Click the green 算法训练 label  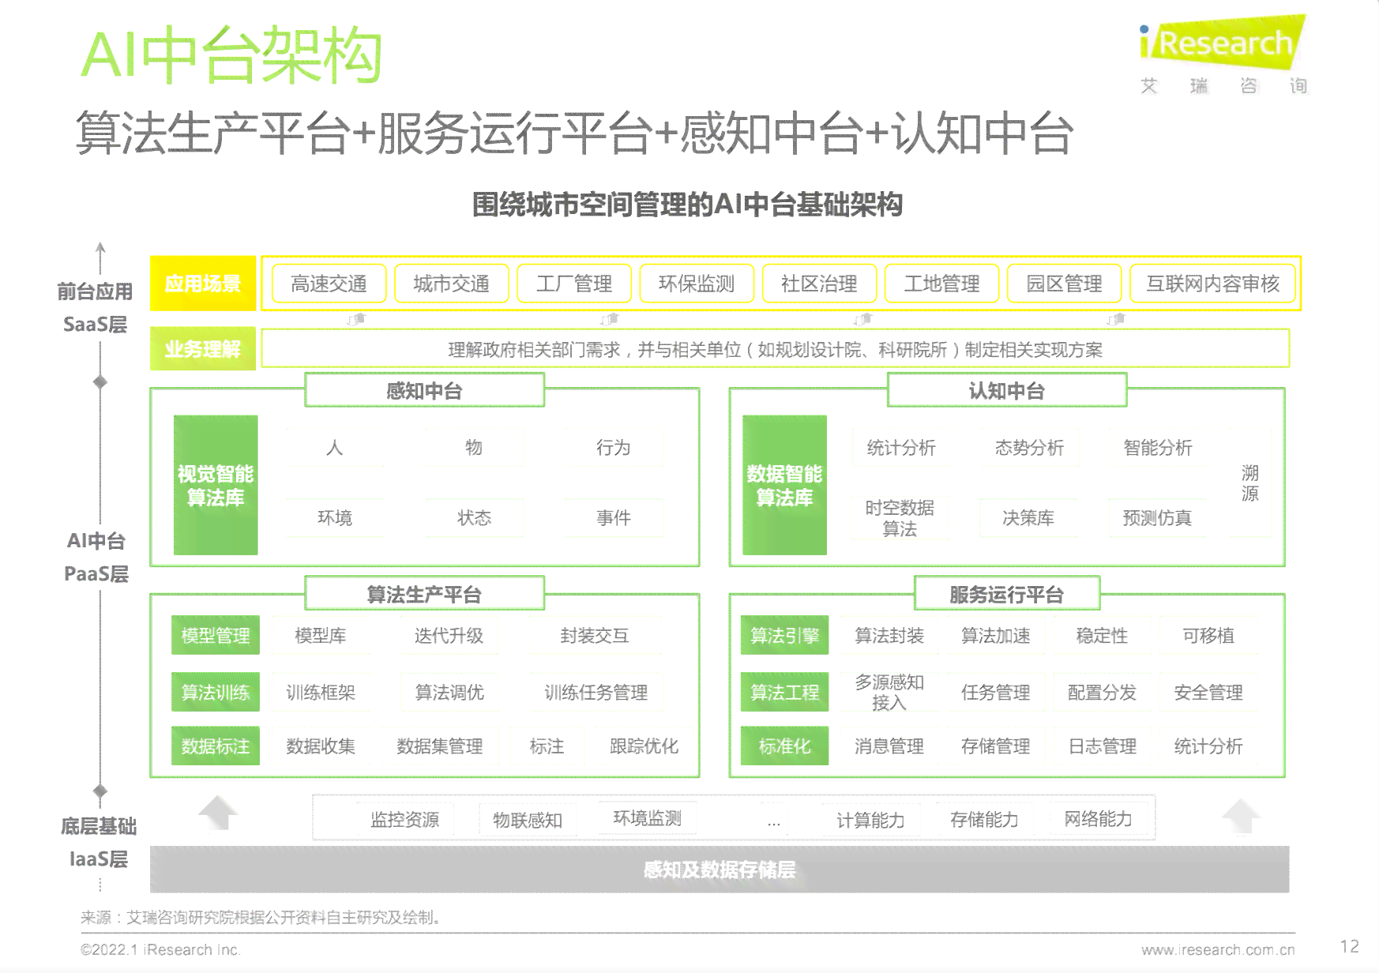pyautogui.click(x=216, y=693)
